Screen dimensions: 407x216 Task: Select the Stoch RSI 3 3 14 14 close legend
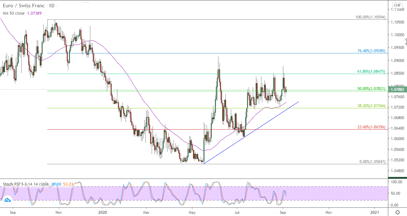26,184
